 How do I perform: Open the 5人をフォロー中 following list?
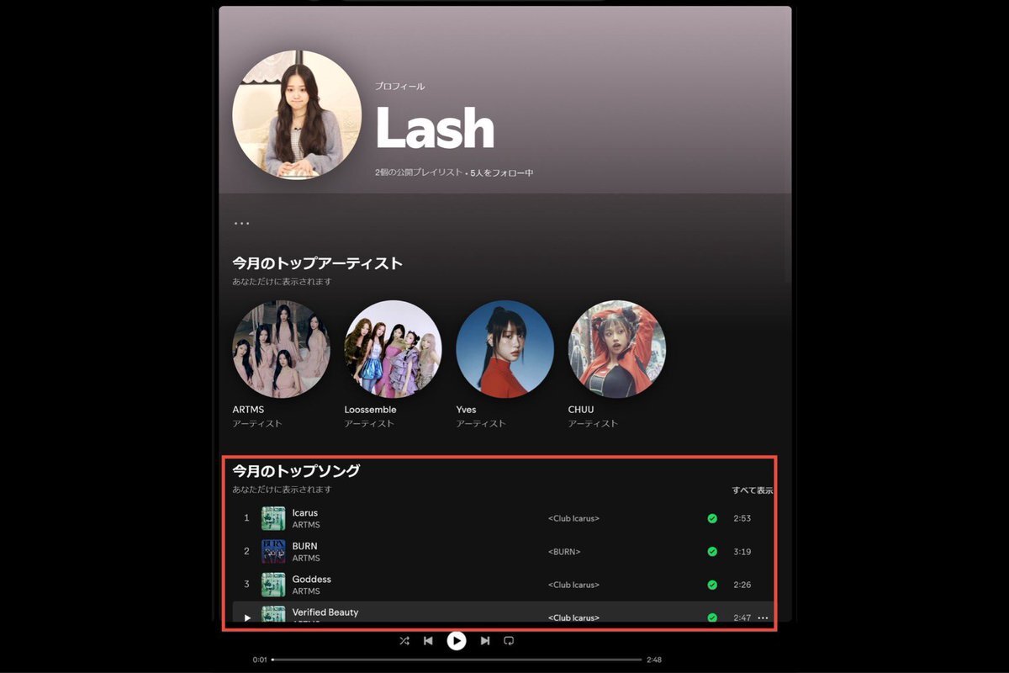coord(502,172)
